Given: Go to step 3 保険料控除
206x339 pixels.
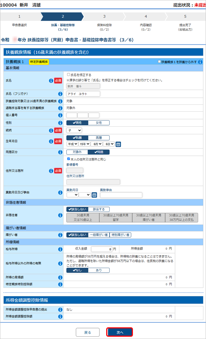Looking at the screenshot, I should click(104, 17).
